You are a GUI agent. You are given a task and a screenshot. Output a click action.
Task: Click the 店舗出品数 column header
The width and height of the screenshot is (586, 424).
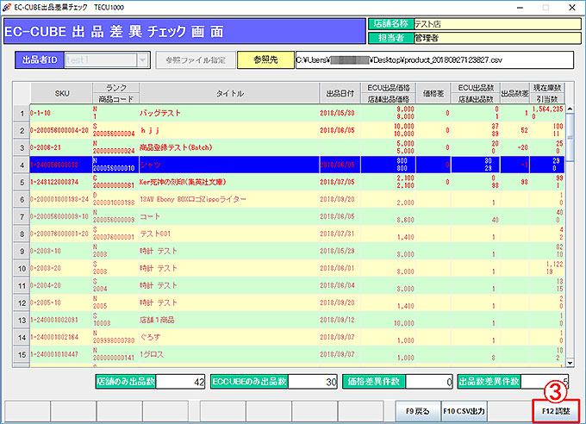(x=476, y=99)
